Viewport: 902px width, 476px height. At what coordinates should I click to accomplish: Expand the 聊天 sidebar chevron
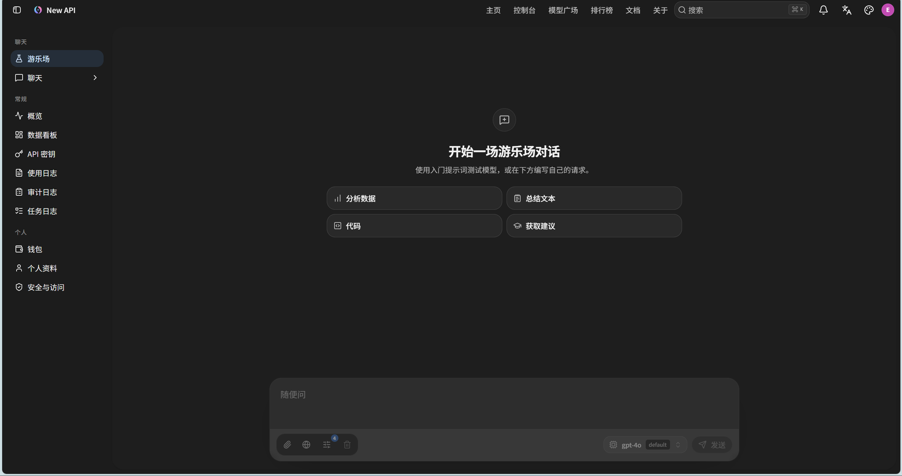(95, 78)
